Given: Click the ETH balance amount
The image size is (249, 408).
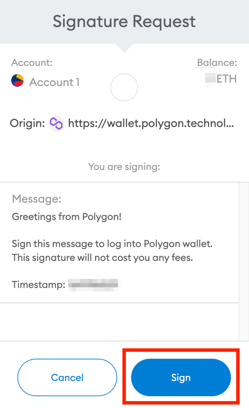Looking at the screenshot, I should [x=221, y=79].
